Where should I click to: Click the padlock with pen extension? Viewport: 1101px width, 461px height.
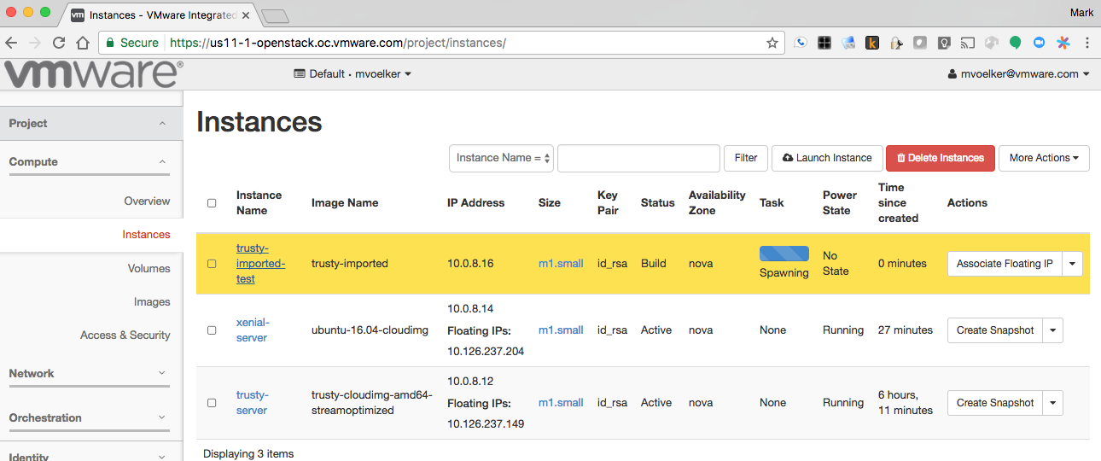coord(896,43)
